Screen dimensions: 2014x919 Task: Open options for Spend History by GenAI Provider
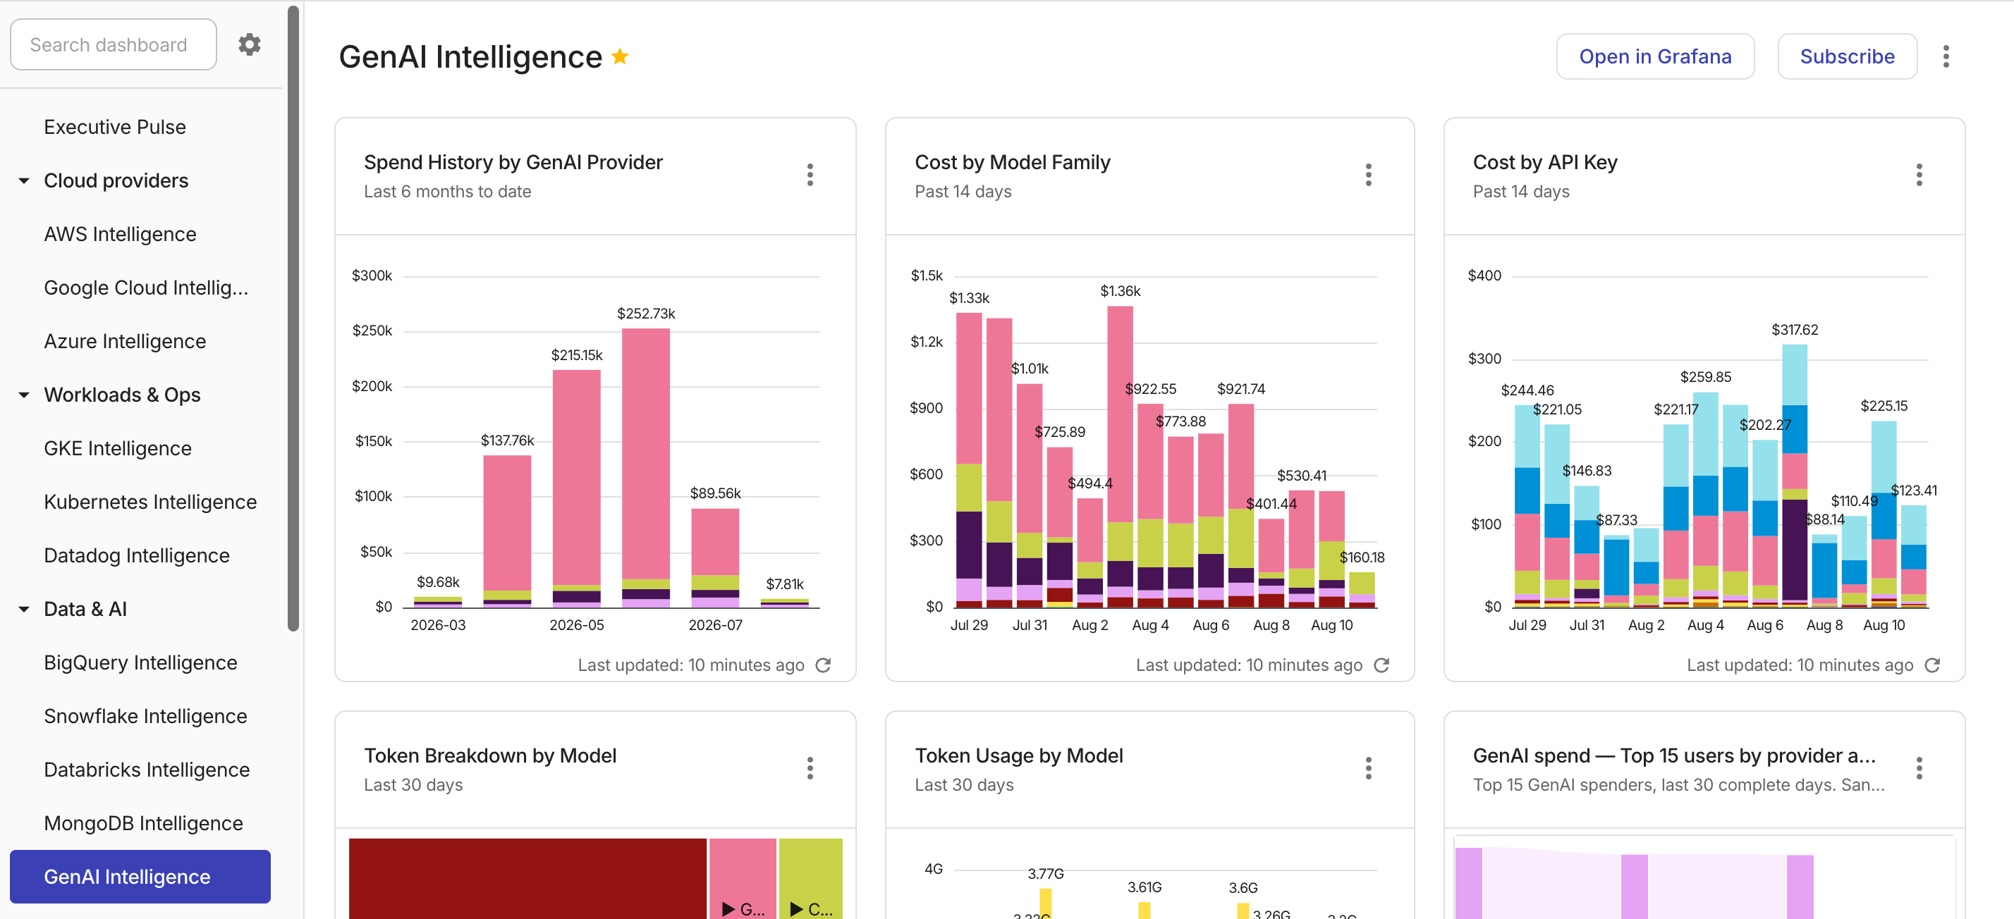(810, 175)
